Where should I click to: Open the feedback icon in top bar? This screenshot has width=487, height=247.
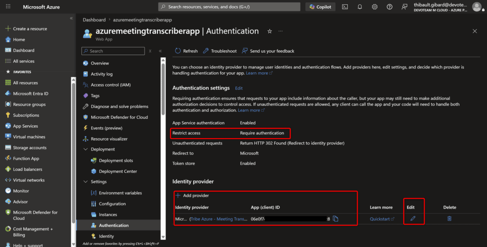point(404,7)
